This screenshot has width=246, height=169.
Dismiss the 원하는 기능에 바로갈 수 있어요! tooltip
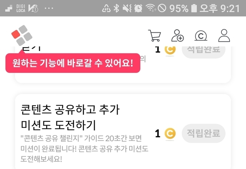click(x=73, y=63)
